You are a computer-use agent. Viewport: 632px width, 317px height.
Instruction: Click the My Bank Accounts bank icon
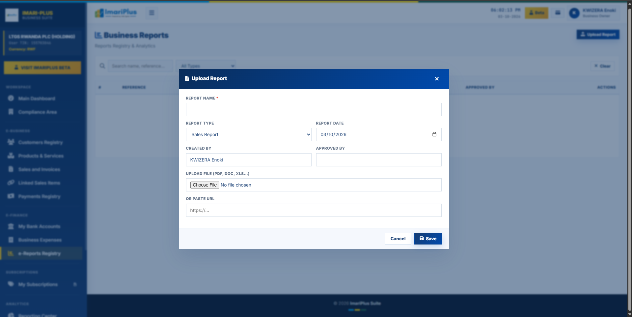click(11, 226)
